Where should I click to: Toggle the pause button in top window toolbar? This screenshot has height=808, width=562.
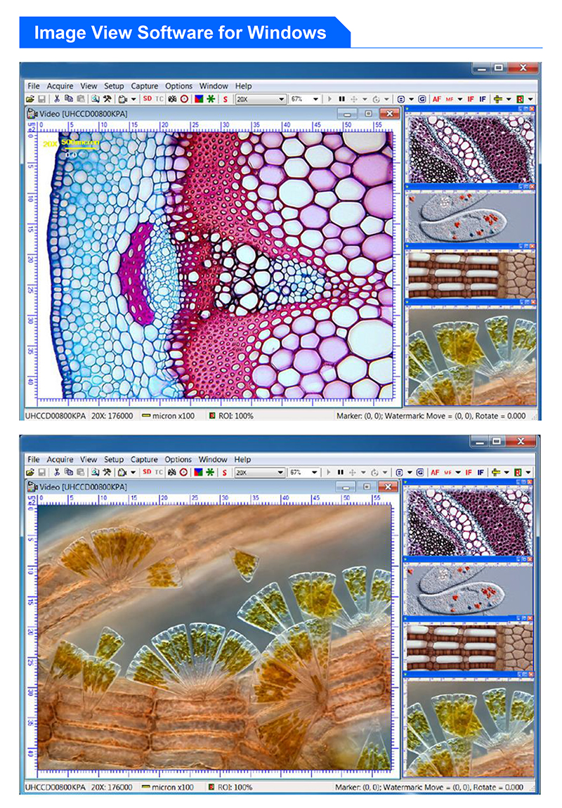coord(341,100)
